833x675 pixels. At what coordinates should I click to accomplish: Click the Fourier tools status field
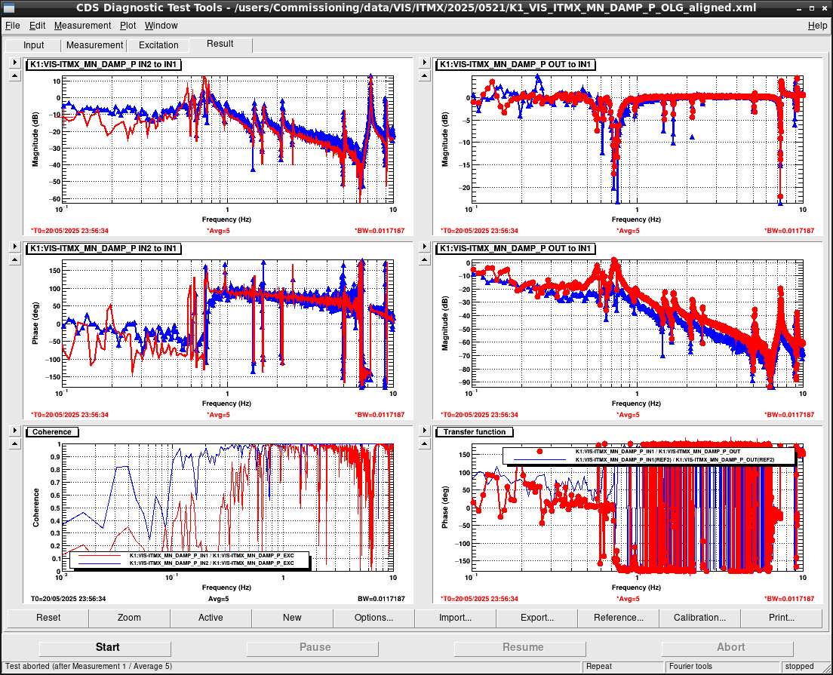pyautogui.click(x=721, y=667)
